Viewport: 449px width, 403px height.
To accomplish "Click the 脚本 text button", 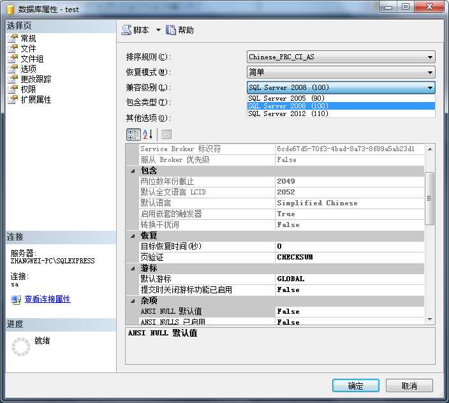I will 141,30.
